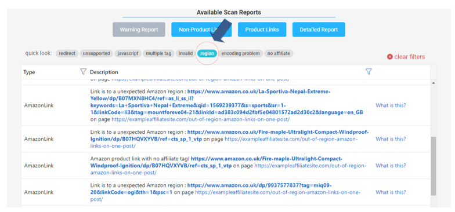Click the scrollbar up arrow
Viewport: 455px width, 212px height.
(433, 83)
